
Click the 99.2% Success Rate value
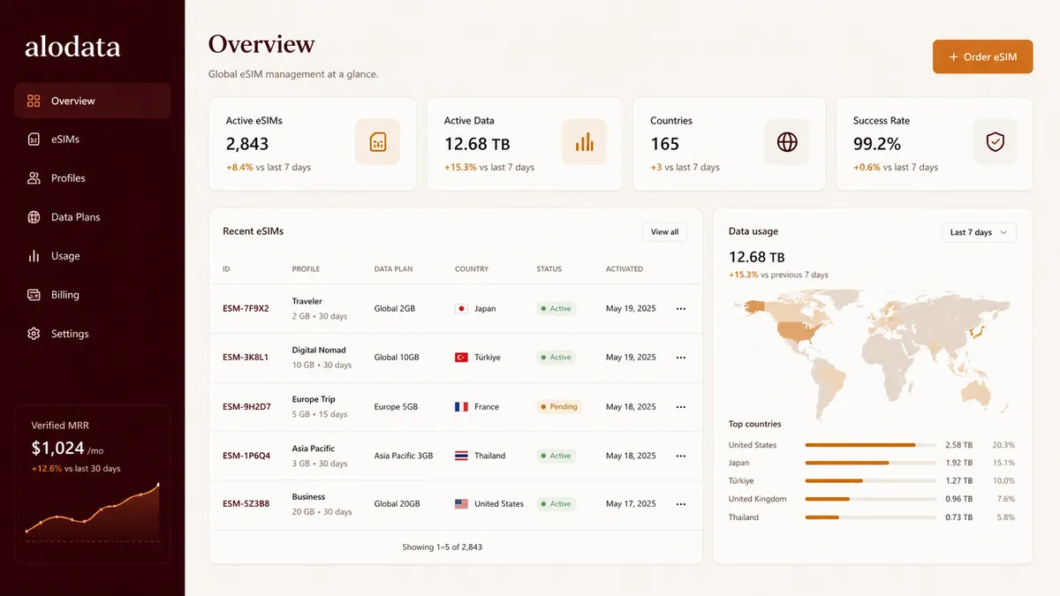(877, 144)
